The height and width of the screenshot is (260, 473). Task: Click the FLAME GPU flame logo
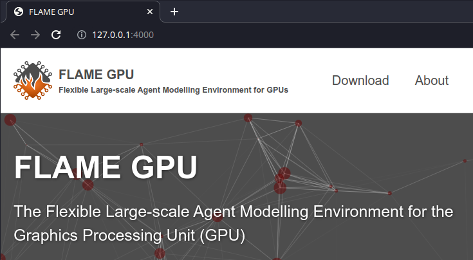33,80
